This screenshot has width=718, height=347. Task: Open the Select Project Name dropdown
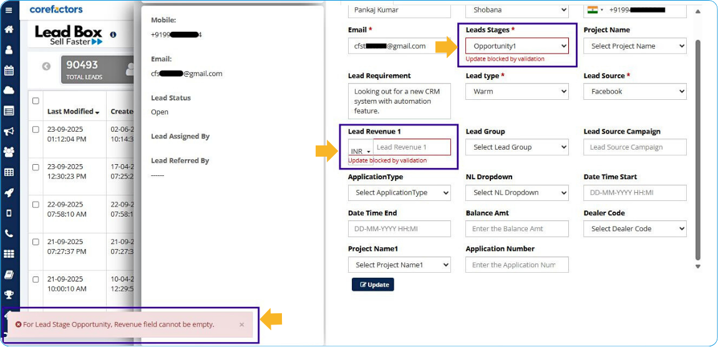[634, 46]
